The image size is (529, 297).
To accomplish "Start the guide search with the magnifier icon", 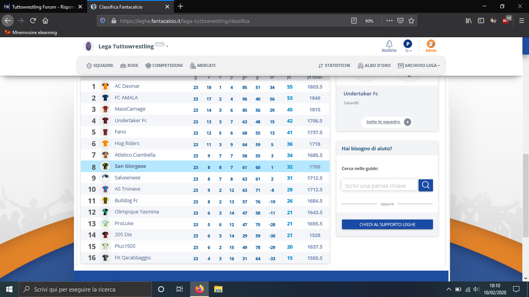I will pos(425,185).
